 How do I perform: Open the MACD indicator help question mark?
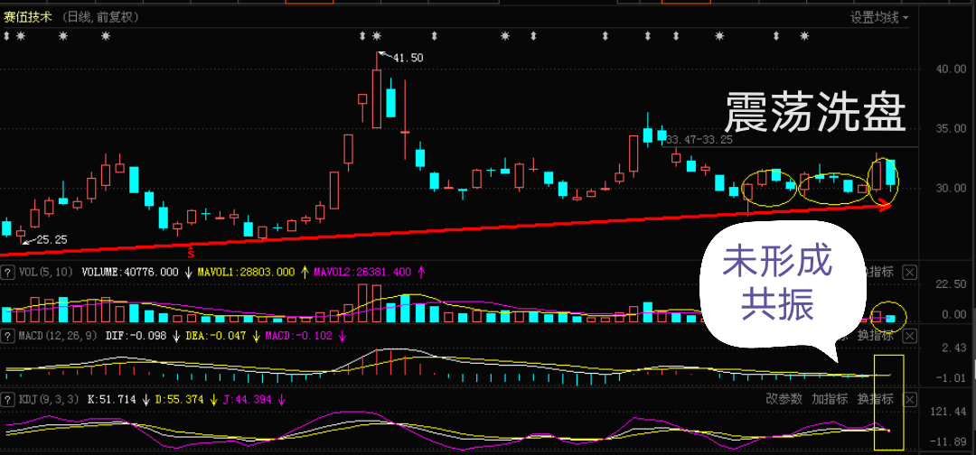8,336
